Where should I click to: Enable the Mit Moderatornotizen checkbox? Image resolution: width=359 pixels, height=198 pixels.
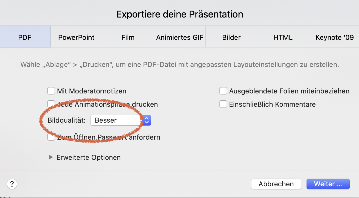point(51,91)
